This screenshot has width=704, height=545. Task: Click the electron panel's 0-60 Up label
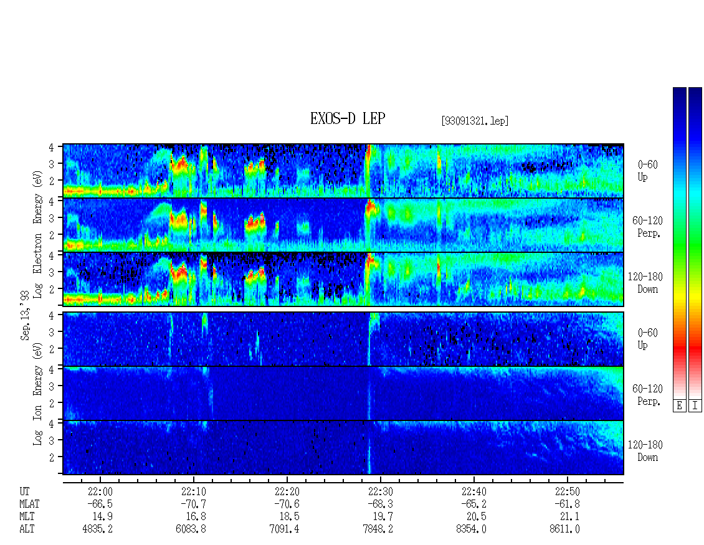(x=647, y=171)
